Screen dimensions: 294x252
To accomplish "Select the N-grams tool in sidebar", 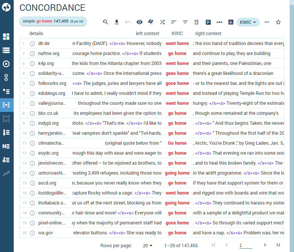I will 6,146.
